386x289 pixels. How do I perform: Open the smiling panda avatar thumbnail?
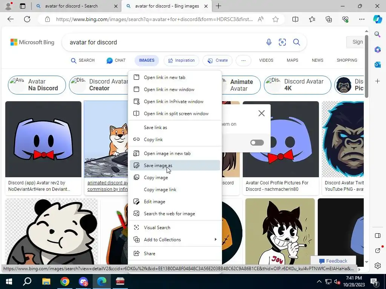pos(51,231)
